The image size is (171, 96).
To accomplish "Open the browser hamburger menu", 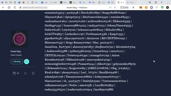I will click(x=162, y=2).
